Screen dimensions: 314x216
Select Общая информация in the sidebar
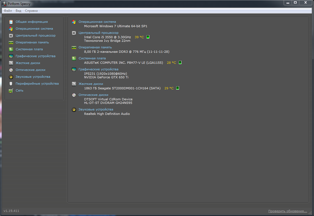32,22
